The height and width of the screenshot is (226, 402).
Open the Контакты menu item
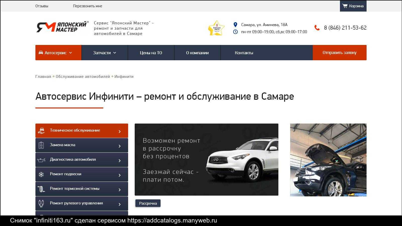tap(244, 53)
